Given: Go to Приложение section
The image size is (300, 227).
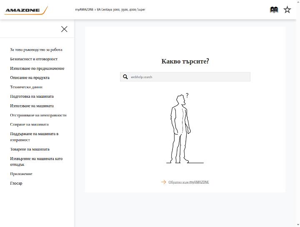Looking at the screenshot, I should coord(21,174).
